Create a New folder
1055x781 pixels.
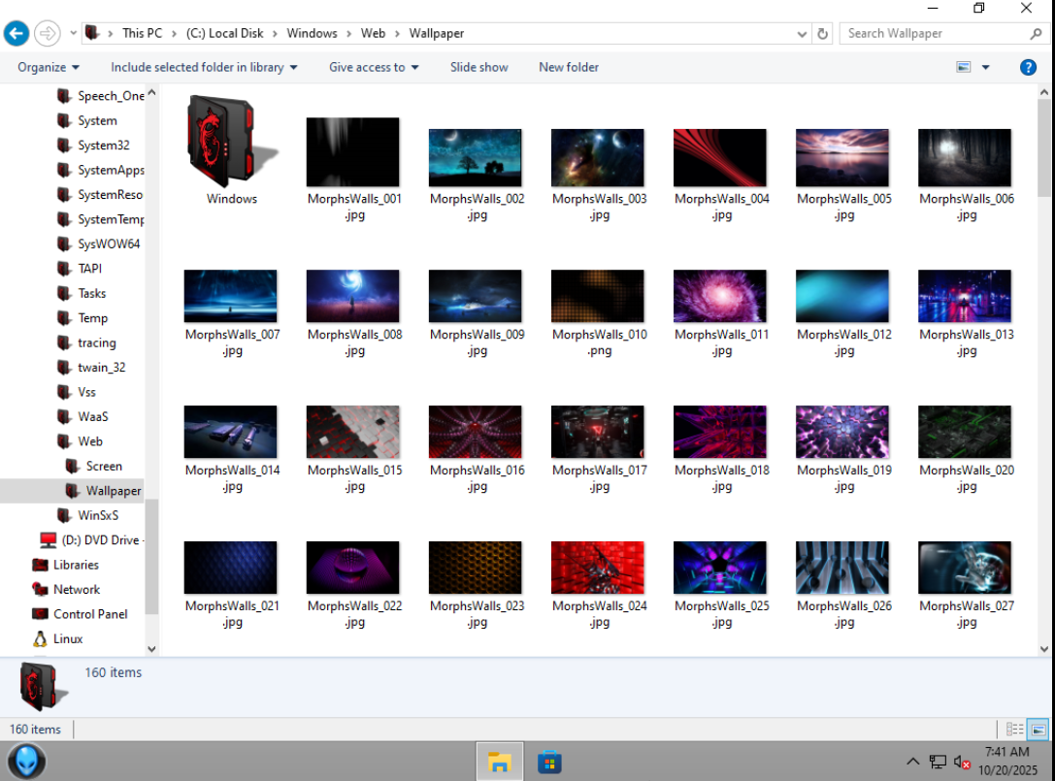pyautogui.click(x=569, y=67)
